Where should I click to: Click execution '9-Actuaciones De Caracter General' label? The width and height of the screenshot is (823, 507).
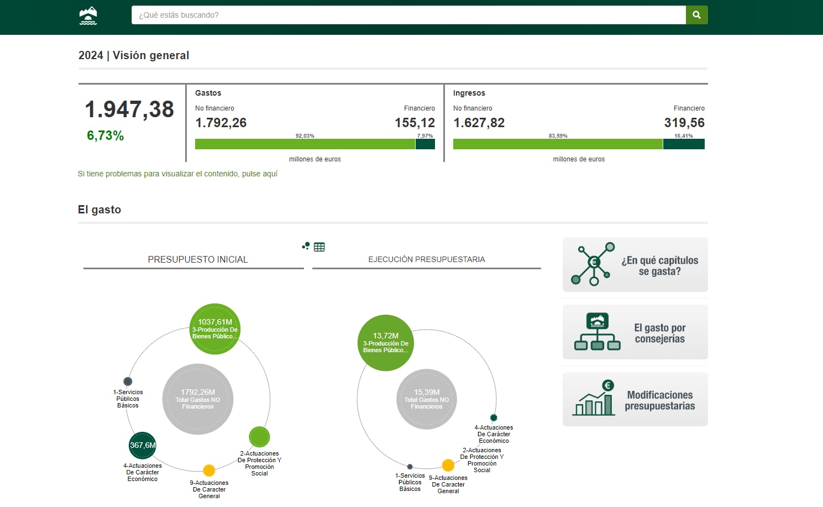click(x=448, y=484)
